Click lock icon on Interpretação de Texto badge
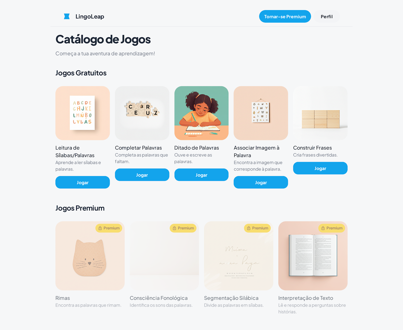Image resolution: width=403 pixels, height=330 pixels. point(323,228)
